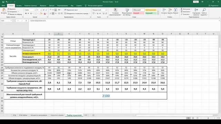Click the red font color A
Viewport: 221px width, 124px height.
pyautogui.click(x=45, y=13)
